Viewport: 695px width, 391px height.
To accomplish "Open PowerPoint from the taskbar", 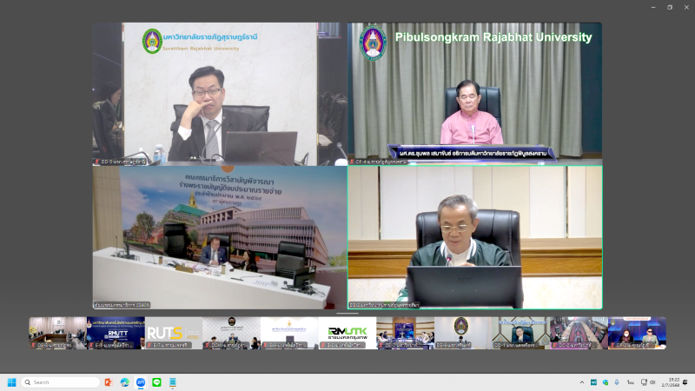I will [109, 382].
